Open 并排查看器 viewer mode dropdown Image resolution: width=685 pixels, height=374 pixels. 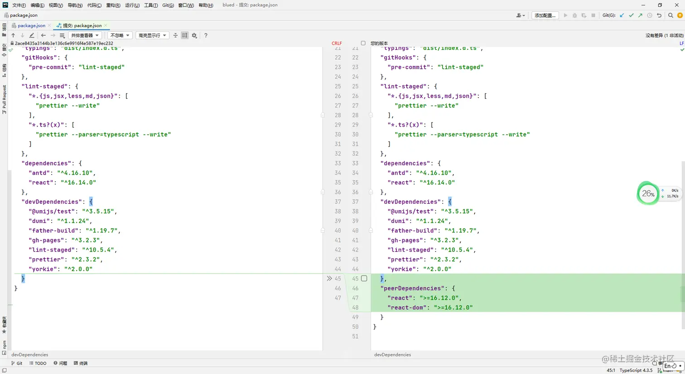point(85,35)
